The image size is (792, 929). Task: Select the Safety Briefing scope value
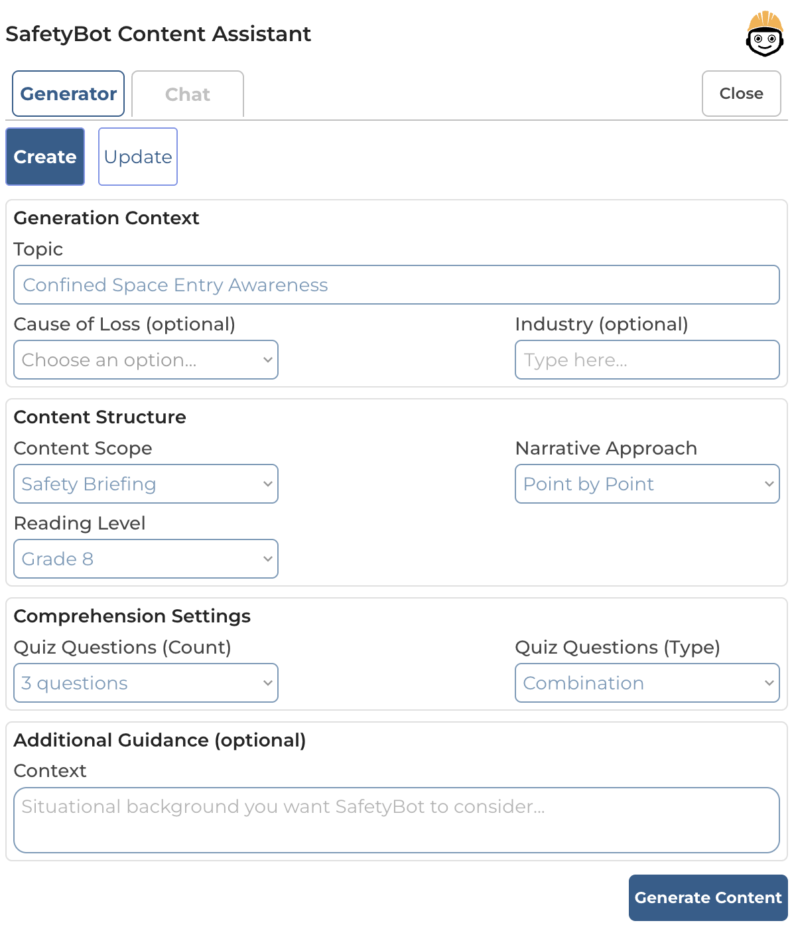(145, 484)
